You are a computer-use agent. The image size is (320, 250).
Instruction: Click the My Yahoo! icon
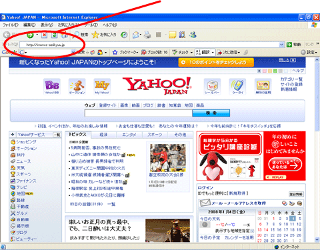click(x=102, y=87)
